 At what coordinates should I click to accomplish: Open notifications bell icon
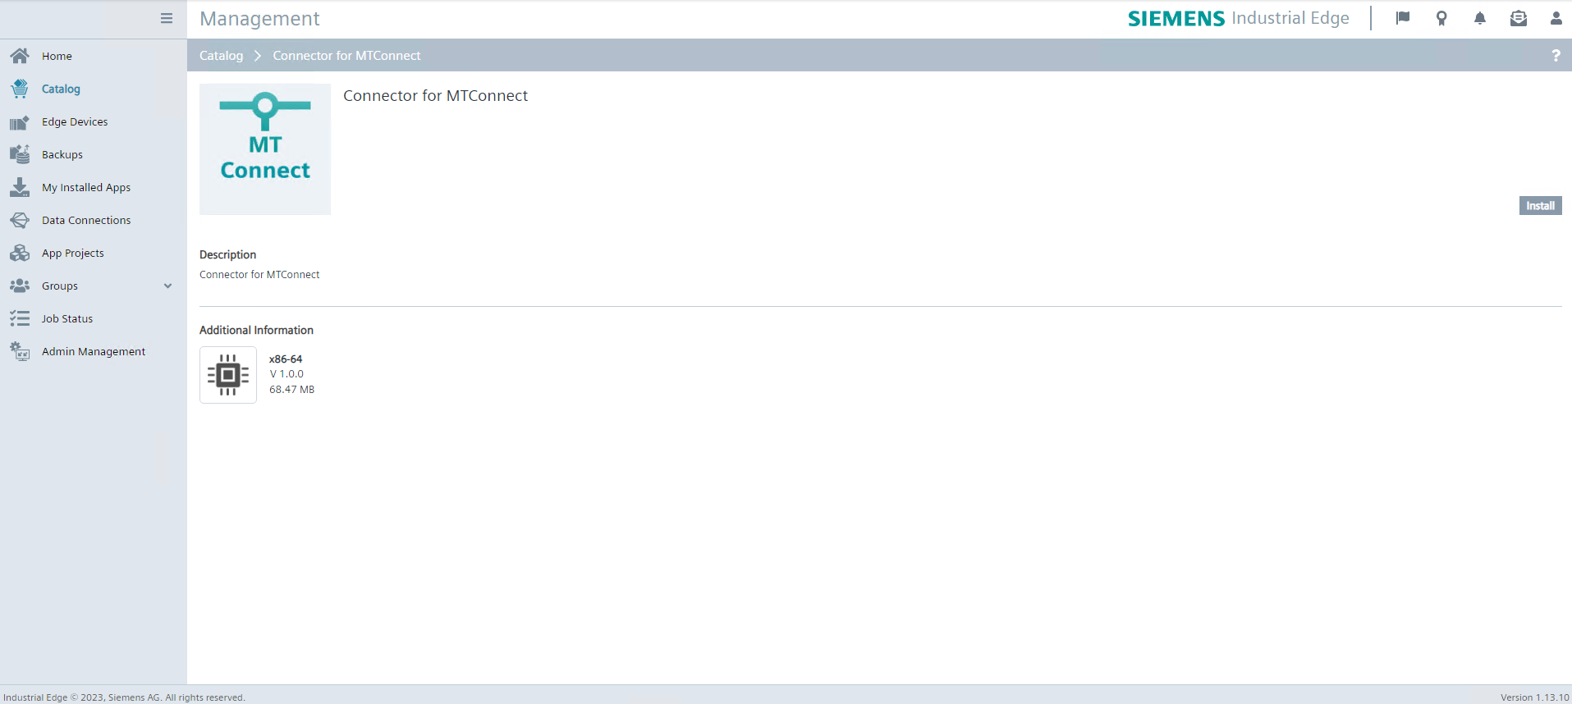point(1480,18)
